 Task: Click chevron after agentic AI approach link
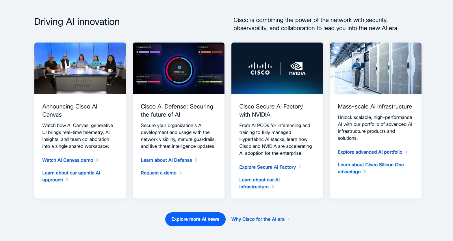pyautogui.click(x=67, y=180)
